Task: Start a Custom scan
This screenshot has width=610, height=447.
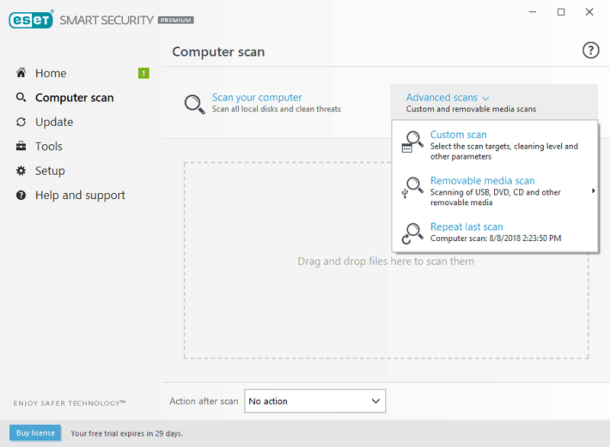Action: point(458,134)
